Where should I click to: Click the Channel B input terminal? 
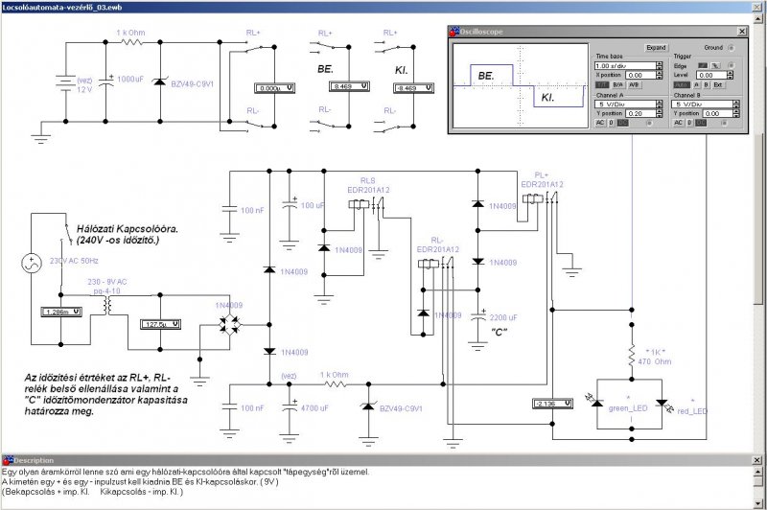pyautogui.click(x=725, y=123)
